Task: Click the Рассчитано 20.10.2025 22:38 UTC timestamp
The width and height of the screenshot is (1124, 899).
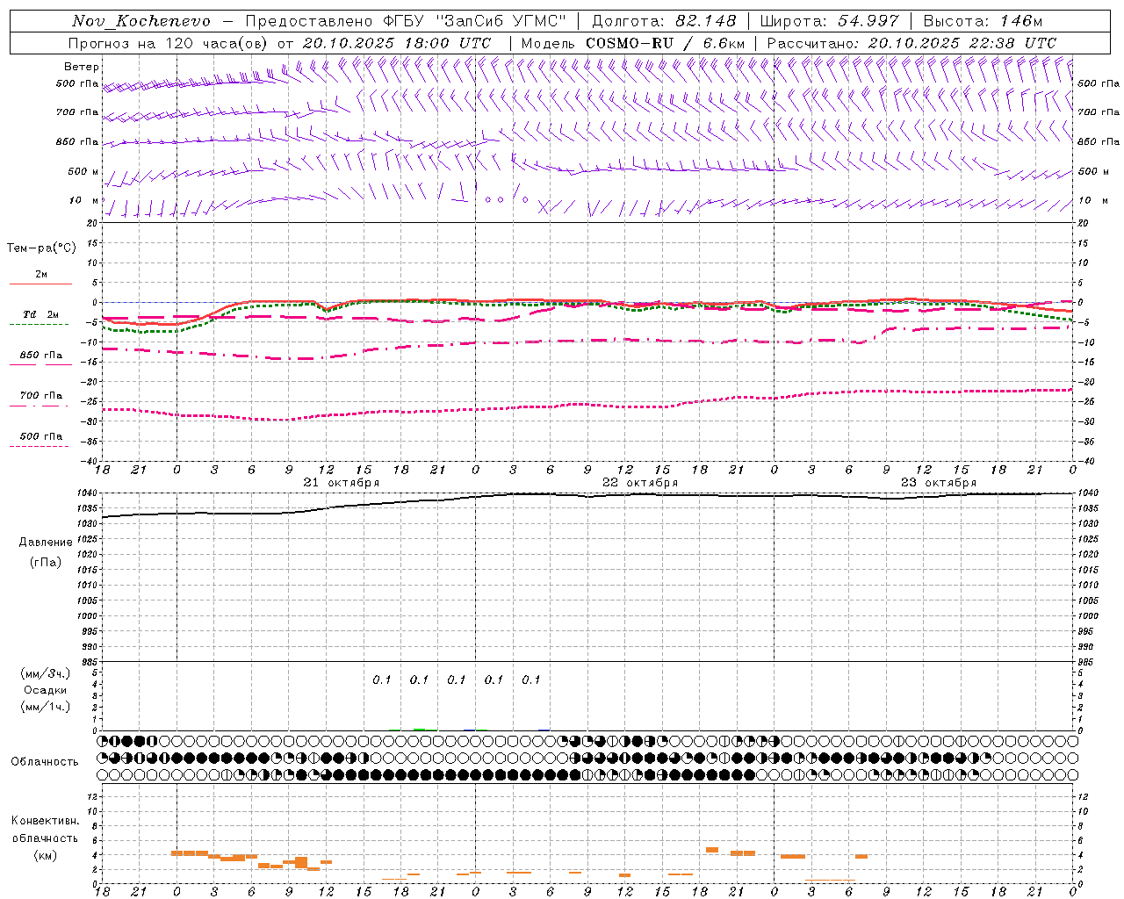Action: tap(911, 43)
